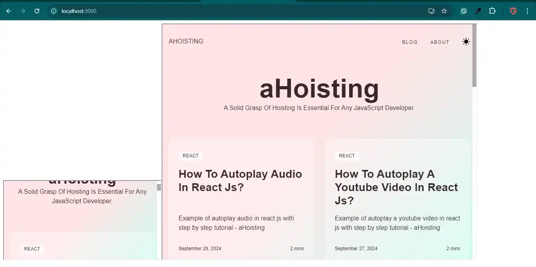Reload the localhost page

[37, 11]
